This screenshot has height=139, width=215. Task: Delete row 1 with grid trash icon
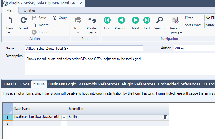[166, 117]
